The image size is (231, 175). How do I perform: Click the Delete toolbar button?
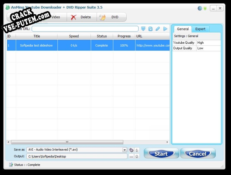click(x=82, y=17)
